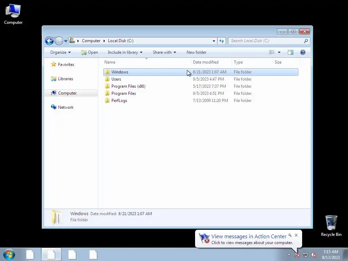Open the Share with menu

coord(164,52)
